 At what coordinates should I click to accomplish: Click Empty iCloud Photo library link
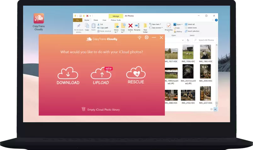[104, 110]
